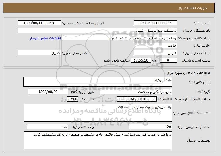Click the label تاریخ نیاز به کالا
This screenshot has width=221, height=156.
coord(82,92)
